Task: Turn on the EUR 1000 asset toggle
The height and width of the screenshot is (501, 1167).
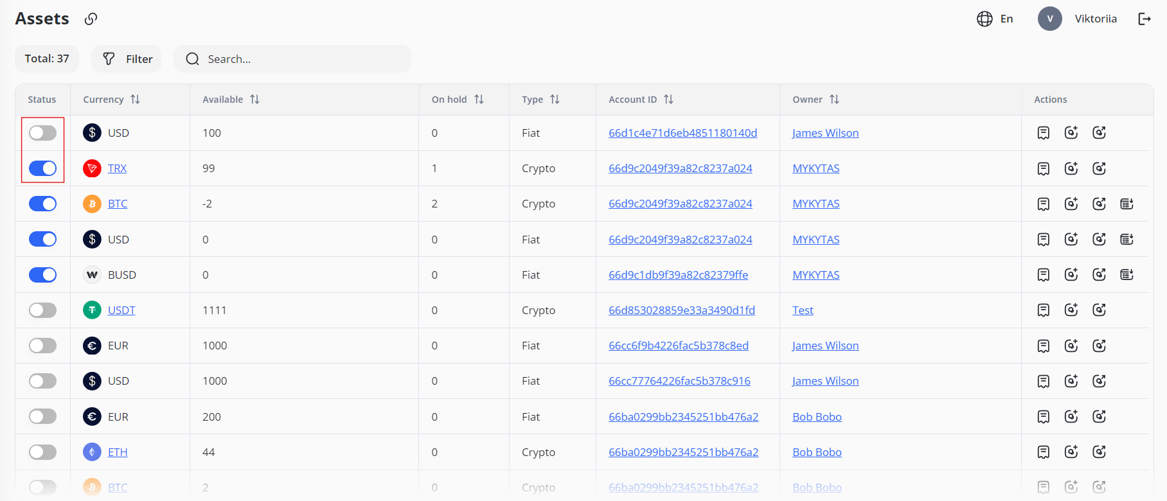Action: click(42, 346)
